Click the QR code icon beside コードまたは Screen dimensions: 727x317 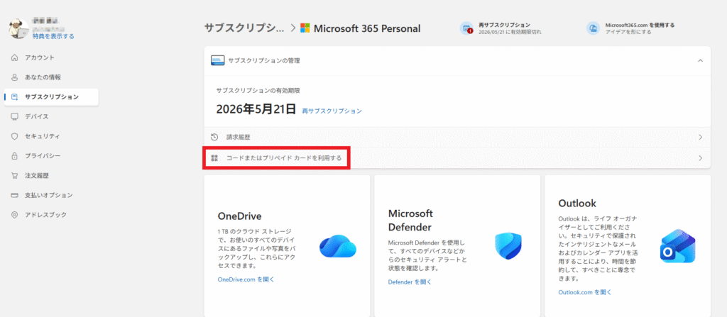(x=214, y=158)
